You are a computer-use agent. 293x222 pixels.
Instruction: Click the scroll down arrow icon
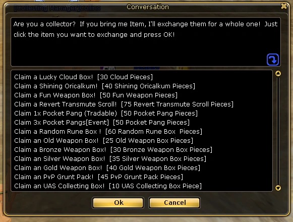[x=278, y=188]
